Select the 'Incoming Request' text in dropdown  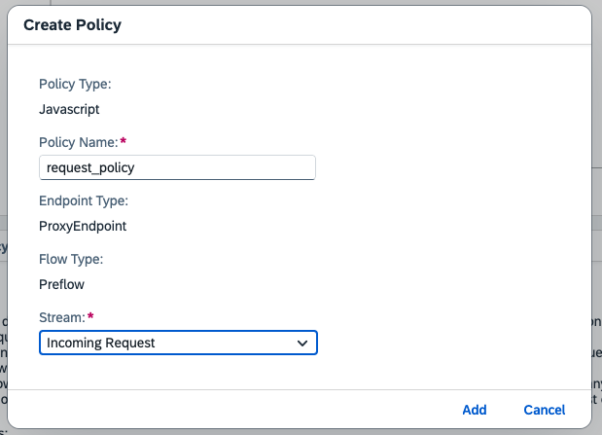(x=101, y=343)
